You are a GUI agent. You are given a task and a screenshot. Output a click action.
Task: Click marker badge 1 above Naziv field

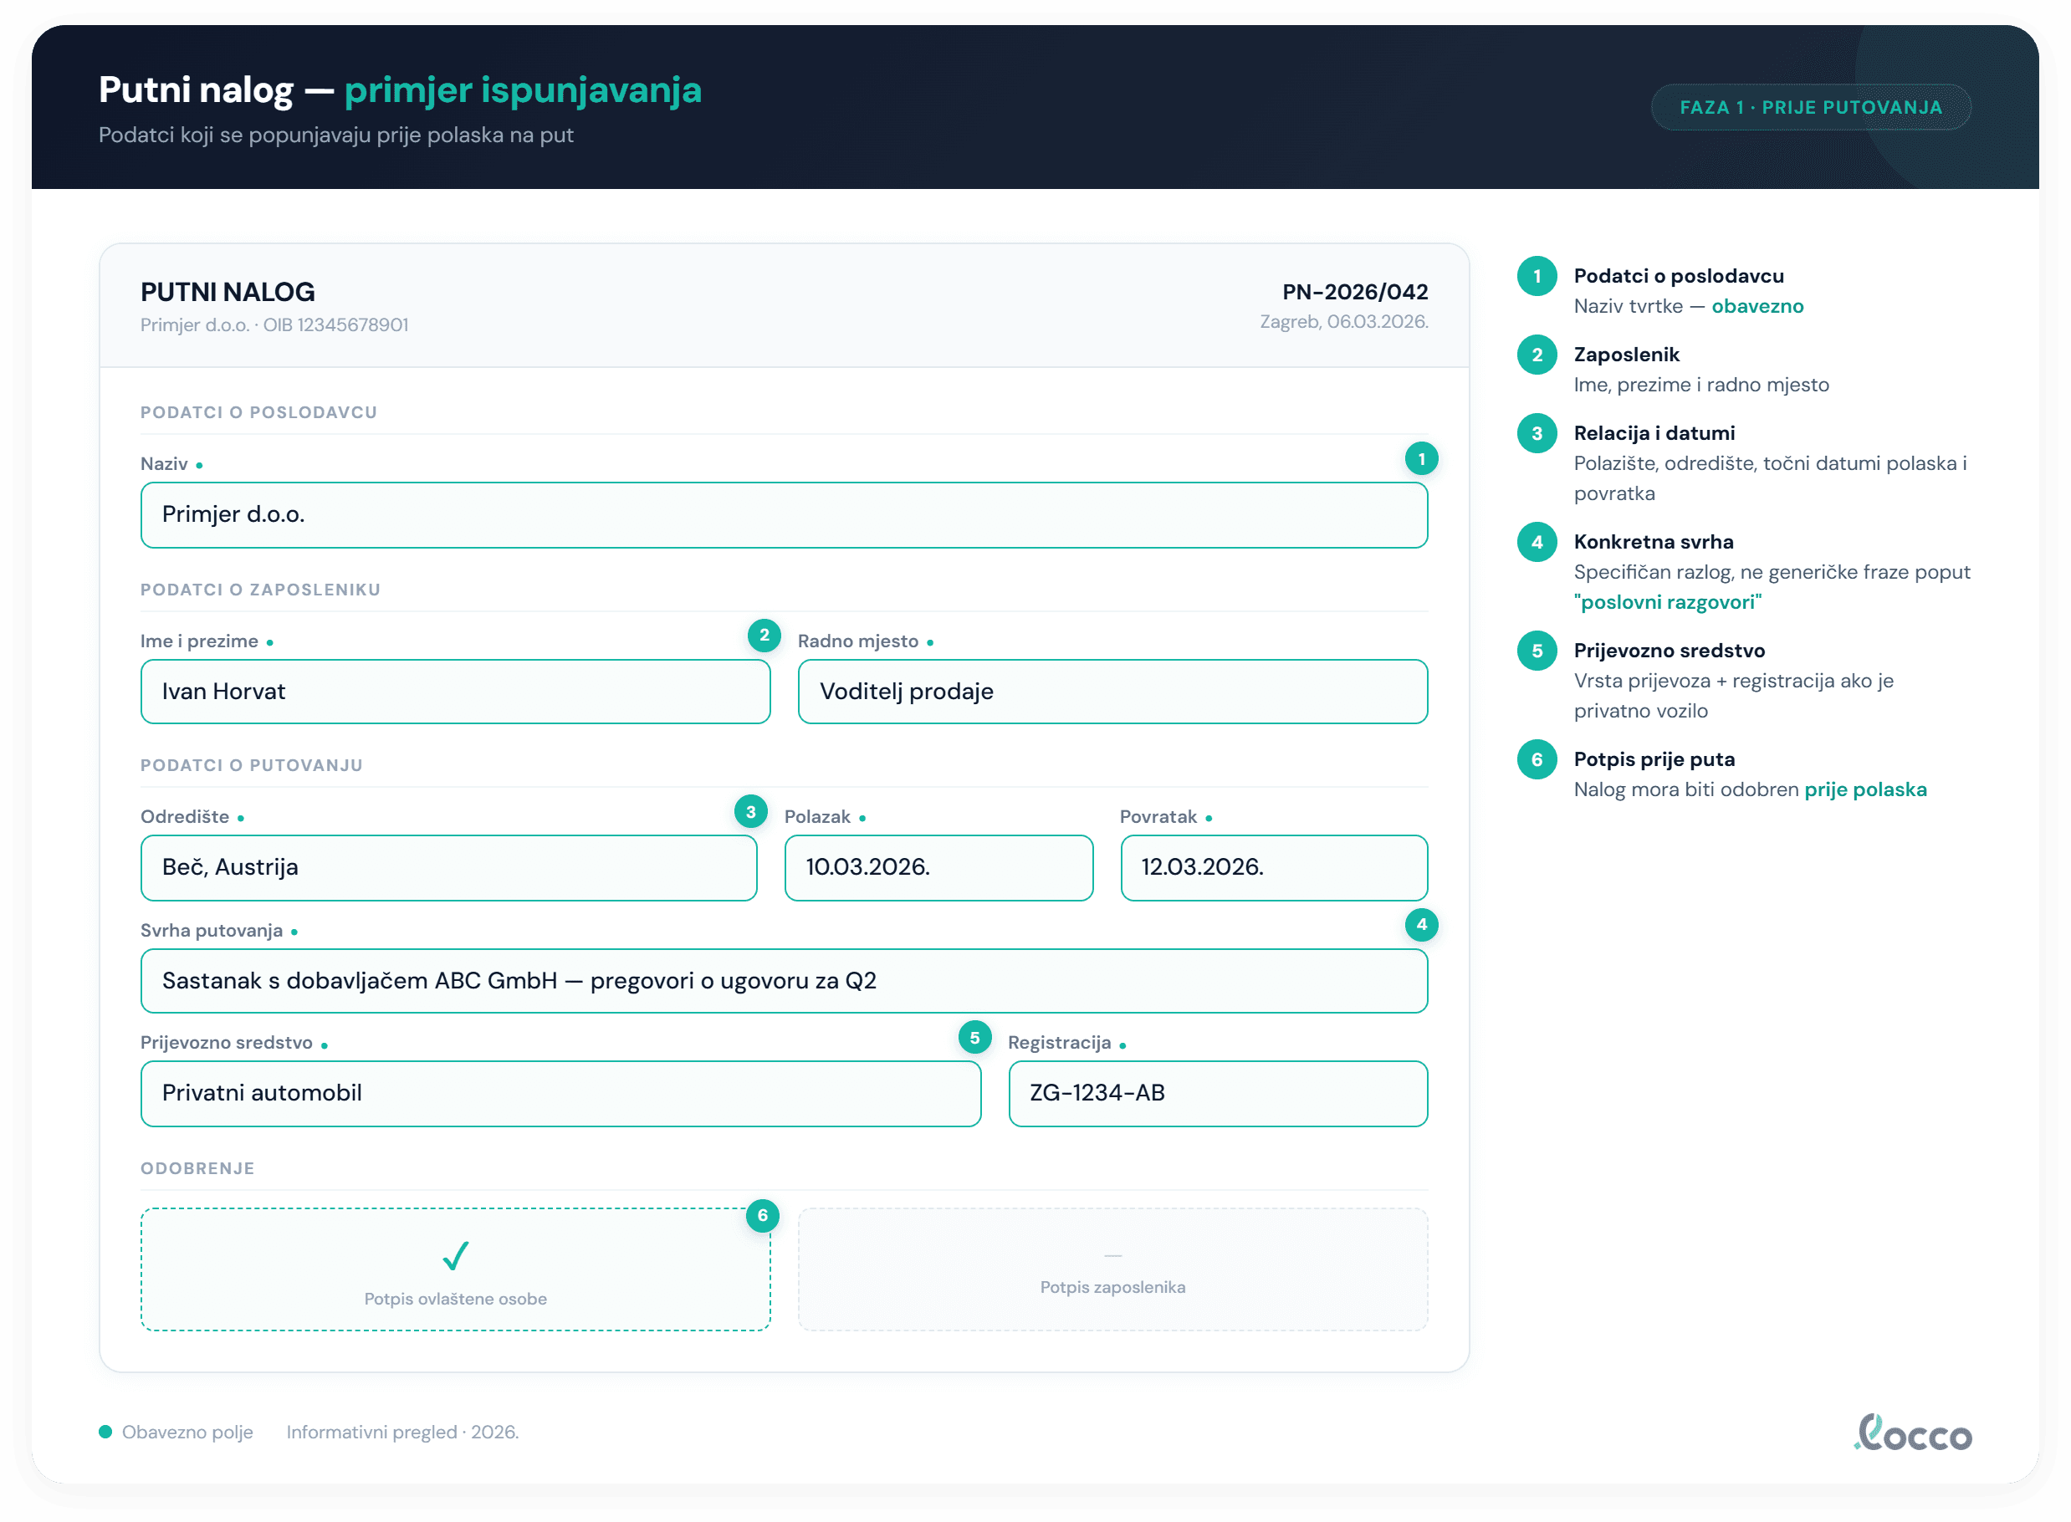[1420, 459]
